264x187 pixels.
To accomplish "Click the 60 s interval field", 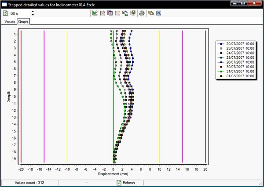I will [x=20, y=13].
